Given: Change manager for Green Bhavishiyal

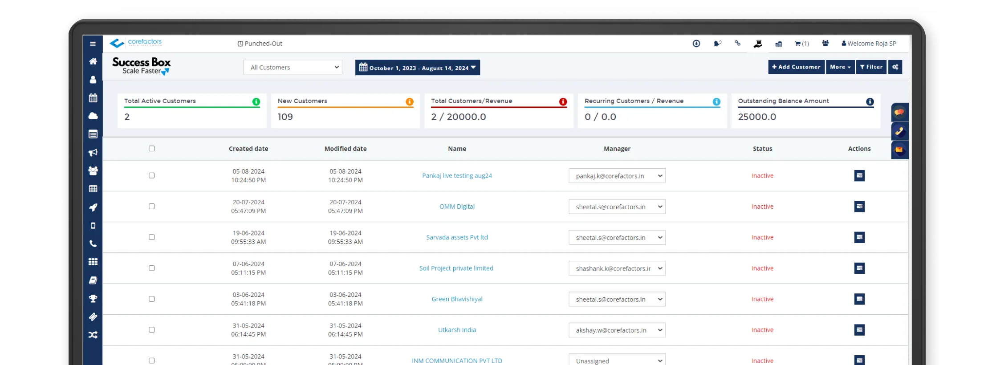Looking at the screenshot, I should pos(617,299).
